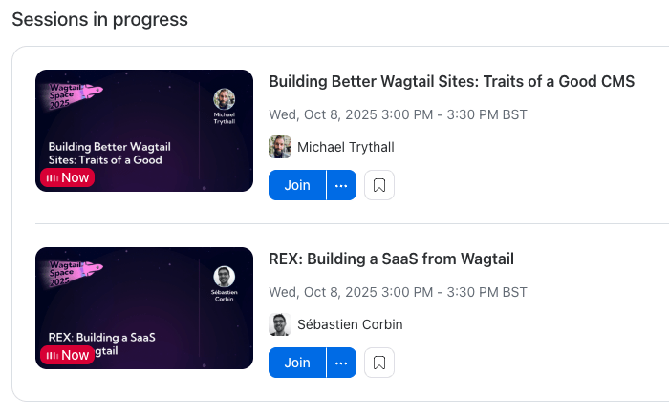The width and height of the screenshot is (669, 415).
Task: Click Sébastien Corbin's avatar beside his name
Action: (280, 324)
